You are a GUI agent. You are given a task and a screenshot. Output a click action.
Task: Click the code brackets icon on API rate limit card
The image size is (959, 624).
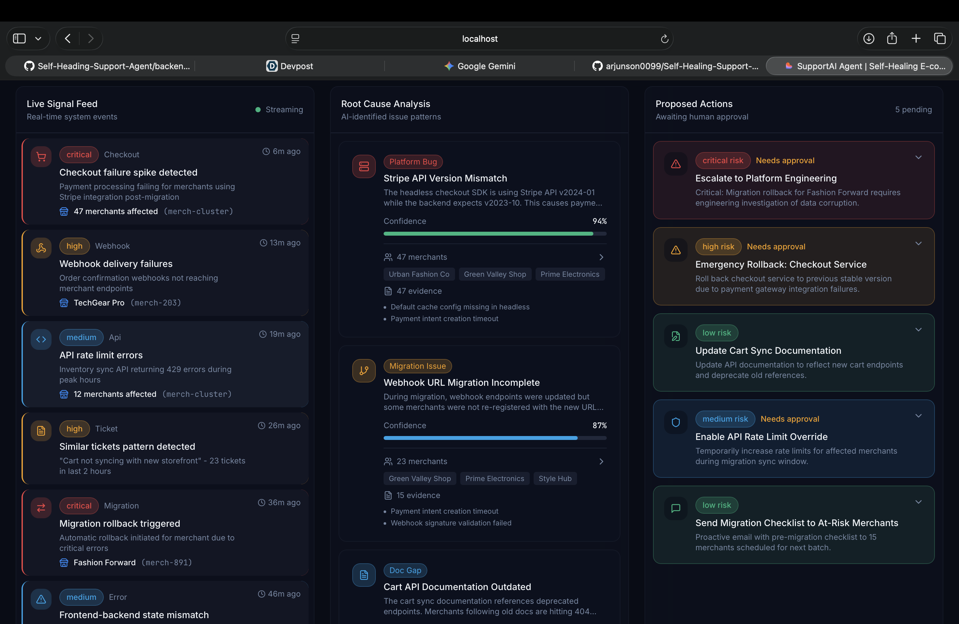41,339
